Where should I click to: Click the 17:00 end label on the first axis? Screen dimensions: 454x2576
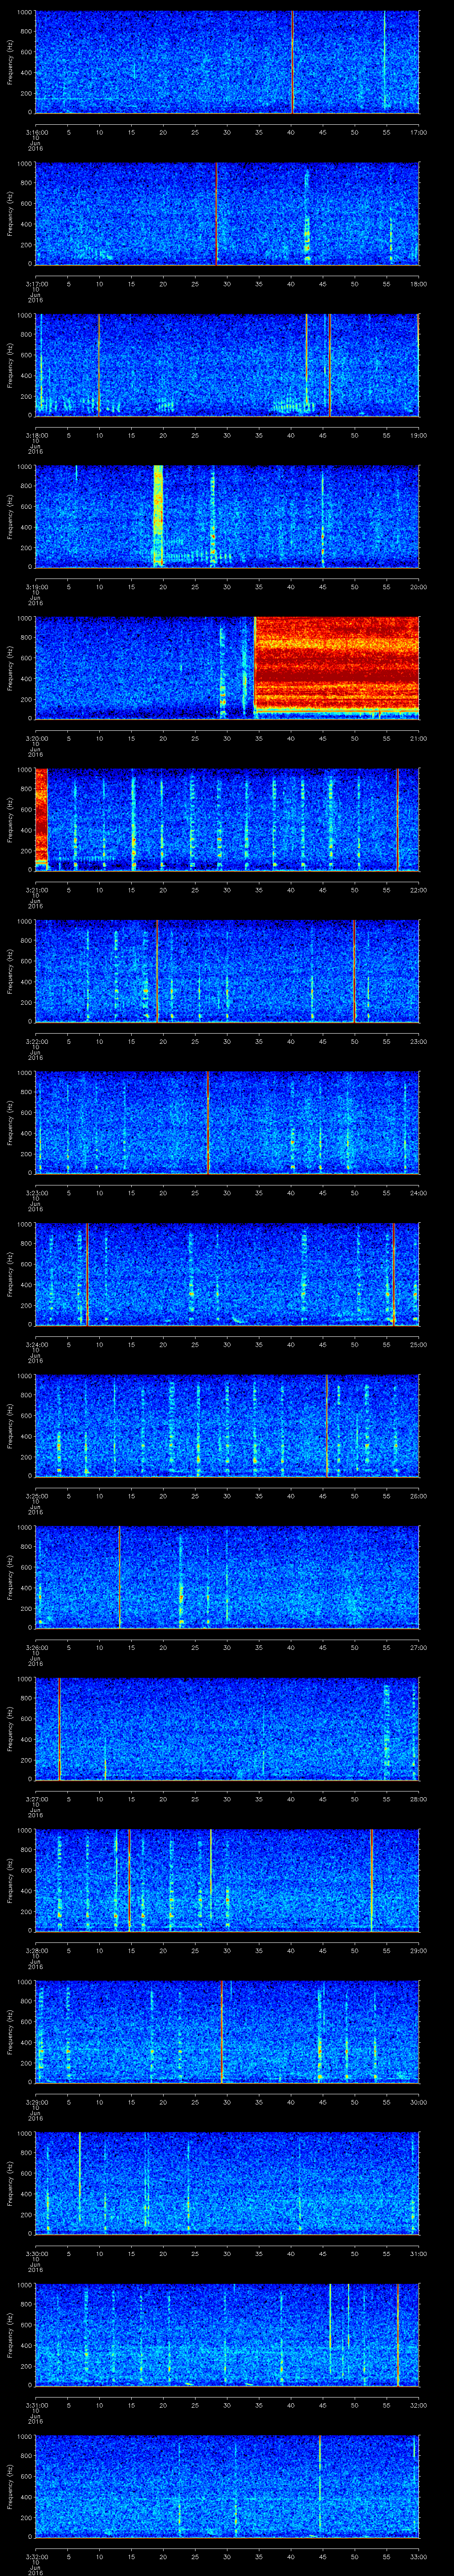[x=419, y=131]
